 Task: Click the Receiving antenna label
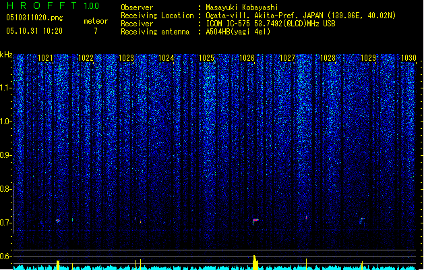(x=155, y=32)
